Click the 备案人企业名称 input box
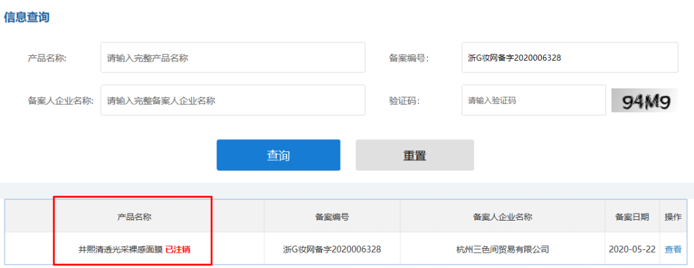 coord(233,100)
